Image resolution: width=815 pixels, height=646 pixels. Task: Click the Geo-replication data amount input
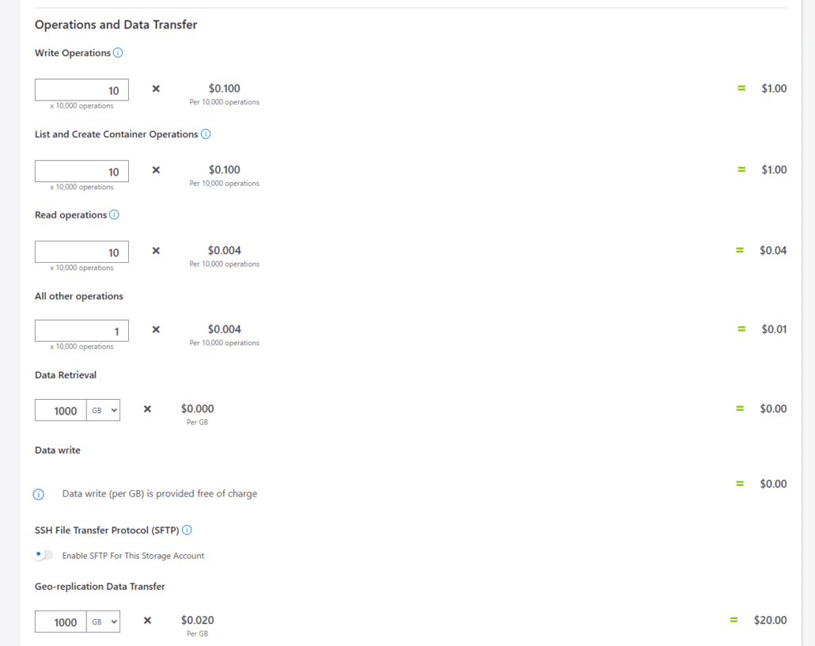coord(60,621)
